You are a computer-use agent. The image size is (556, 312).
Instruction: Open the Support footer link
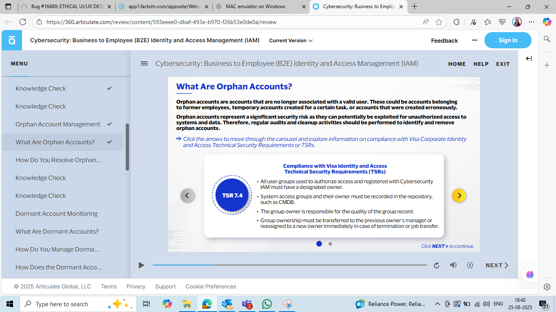coord(165,286)
